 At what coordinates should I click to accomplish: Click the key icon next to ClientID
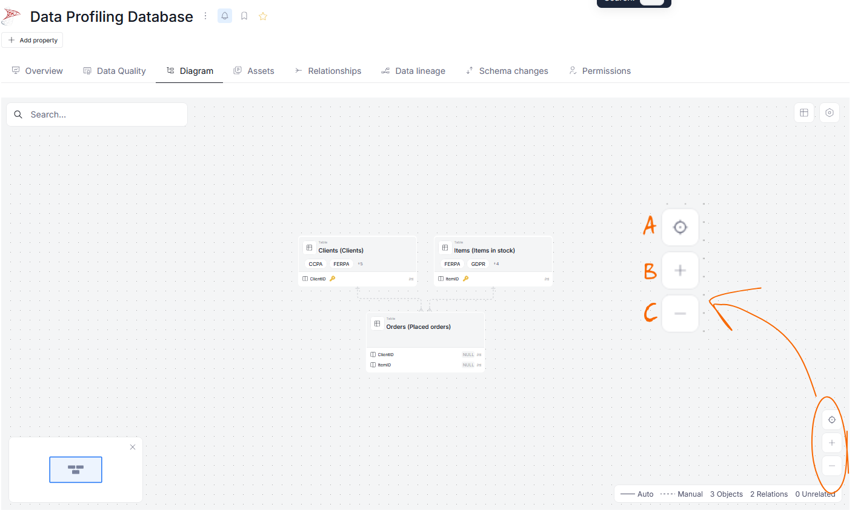(x=332, y=279)
